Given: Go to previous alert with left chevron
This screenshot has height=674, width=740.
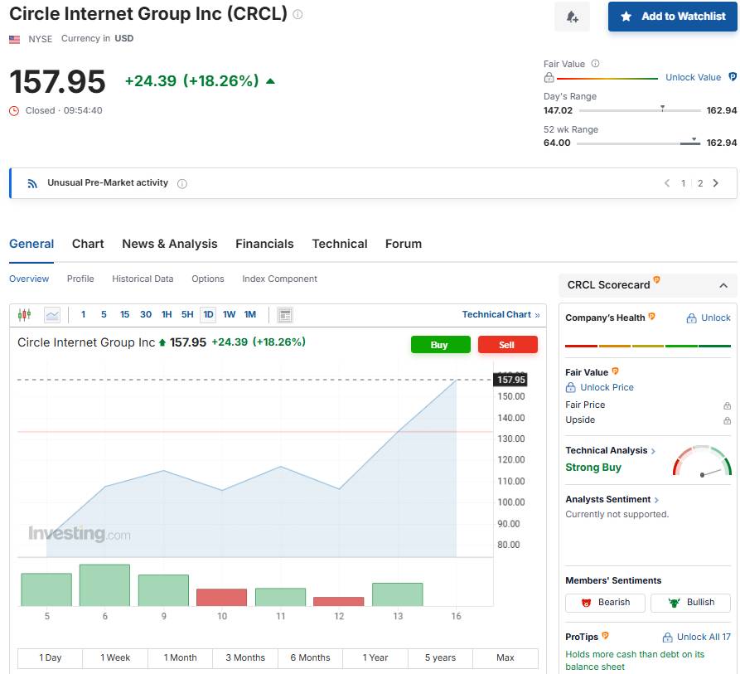Looking at the screenshot, I should click(667, 183).
